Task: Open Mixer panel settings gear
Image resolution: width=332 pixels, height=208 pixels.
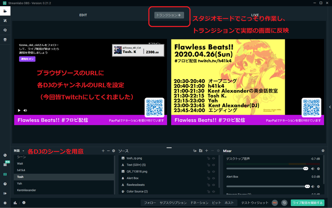Action: (x=323, y=151)
